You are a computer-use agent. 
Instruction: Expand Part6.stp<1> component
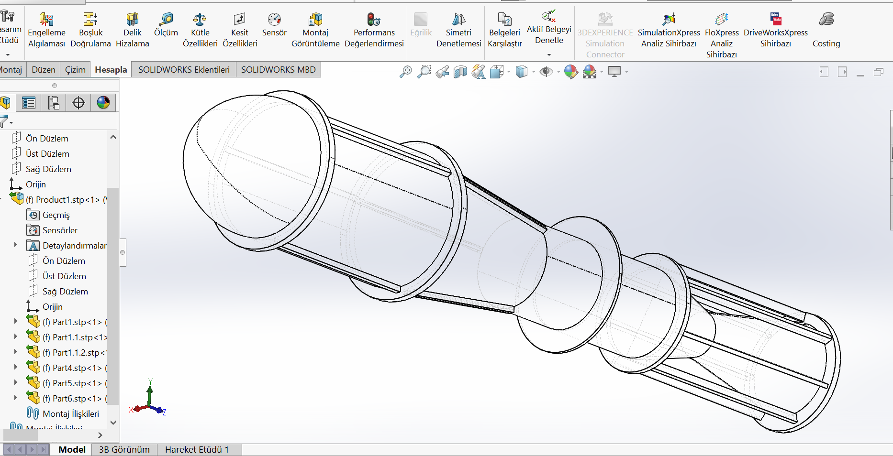(16, 398)
